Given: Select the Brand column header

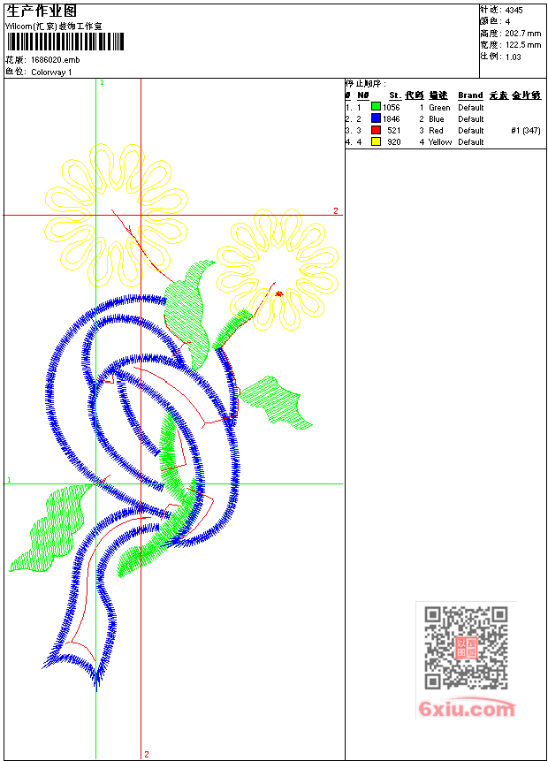Looking at the screenshot, I should click(x=470, y=95).
